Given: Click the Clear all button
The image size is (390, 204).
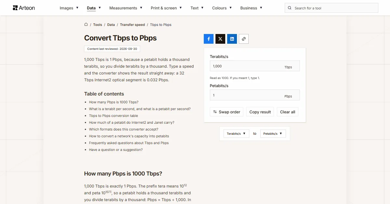Looking at the screenshot, I should (288, 112).
